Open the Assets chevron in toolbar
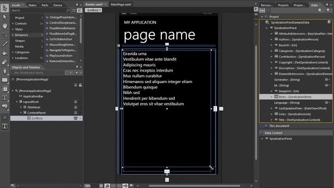This screenshot has height=188, width=334. click(5, 118)
